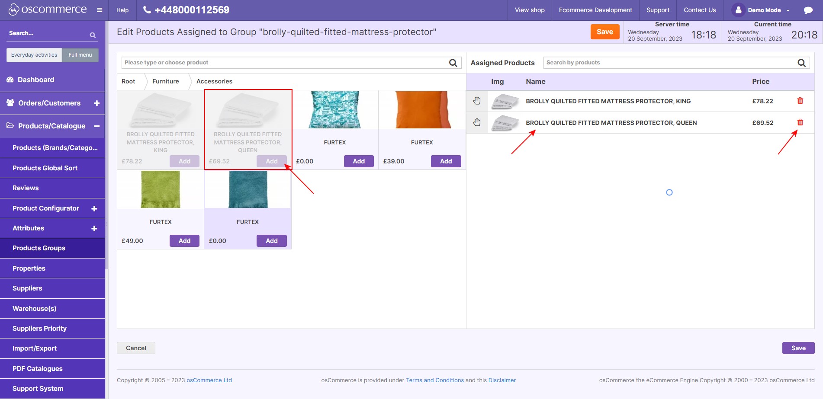The height and width of the screenshot is (399, 823).
Task: Open Products Groups in the sidebar
Action: pos(39,248)
